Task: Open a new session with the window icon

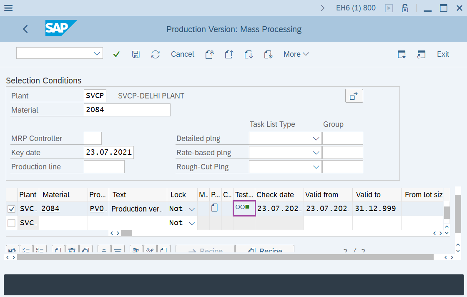Action: point(421,54)
